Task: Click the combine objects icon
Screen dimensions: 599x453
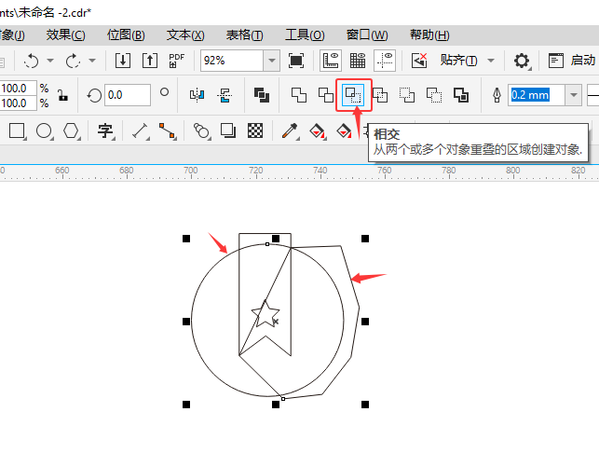Action: coord(262,95)
